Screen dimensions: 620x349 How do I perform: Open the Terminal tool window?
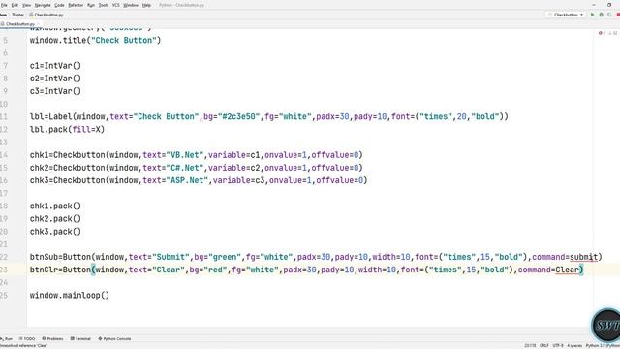(80, 339)
